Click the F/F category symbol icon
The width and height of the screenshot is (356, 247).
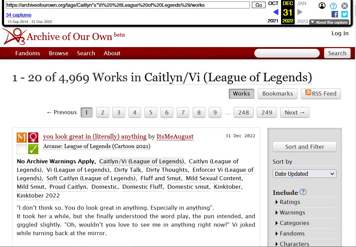(33, 138)
